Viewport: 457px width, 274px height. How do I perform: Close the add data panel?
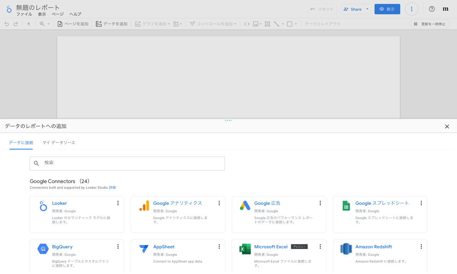pos(447,126)
